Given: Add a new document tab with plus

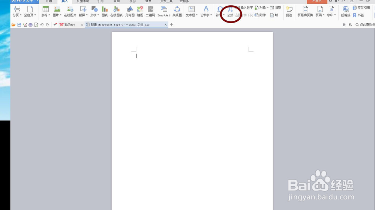Looking at the screenshot, I should 171,25.
